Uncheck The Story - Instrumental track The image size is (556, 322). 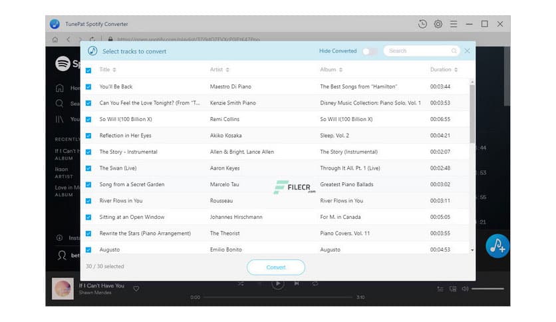pos(88,152)
